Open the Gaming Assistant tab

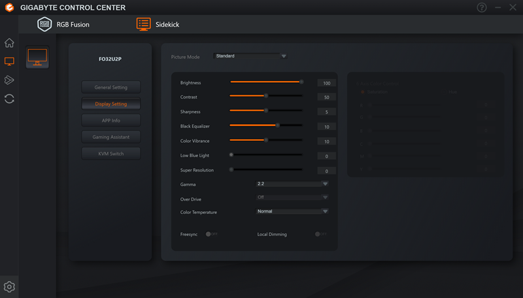point(110,137)
